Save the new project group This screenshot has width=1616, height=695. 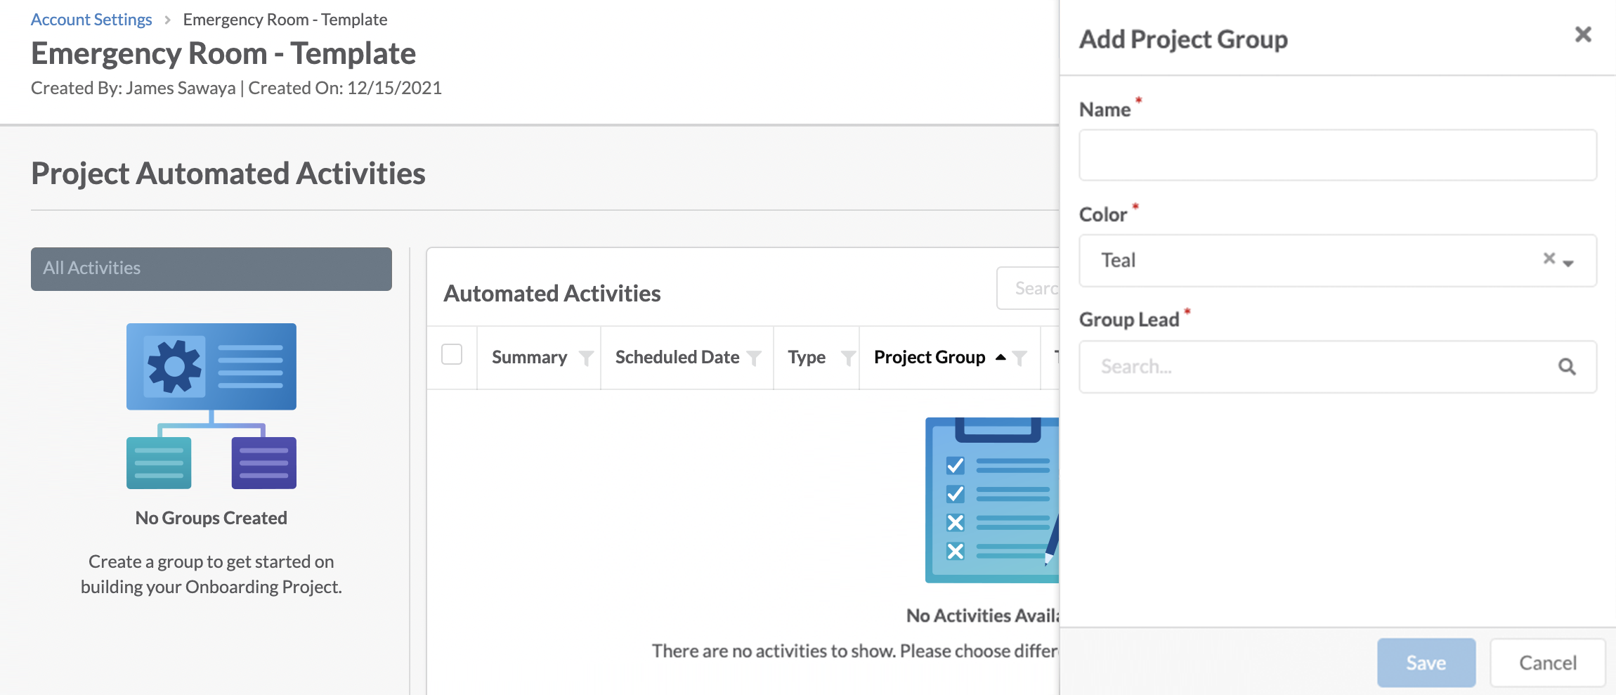coord(1426,663)
